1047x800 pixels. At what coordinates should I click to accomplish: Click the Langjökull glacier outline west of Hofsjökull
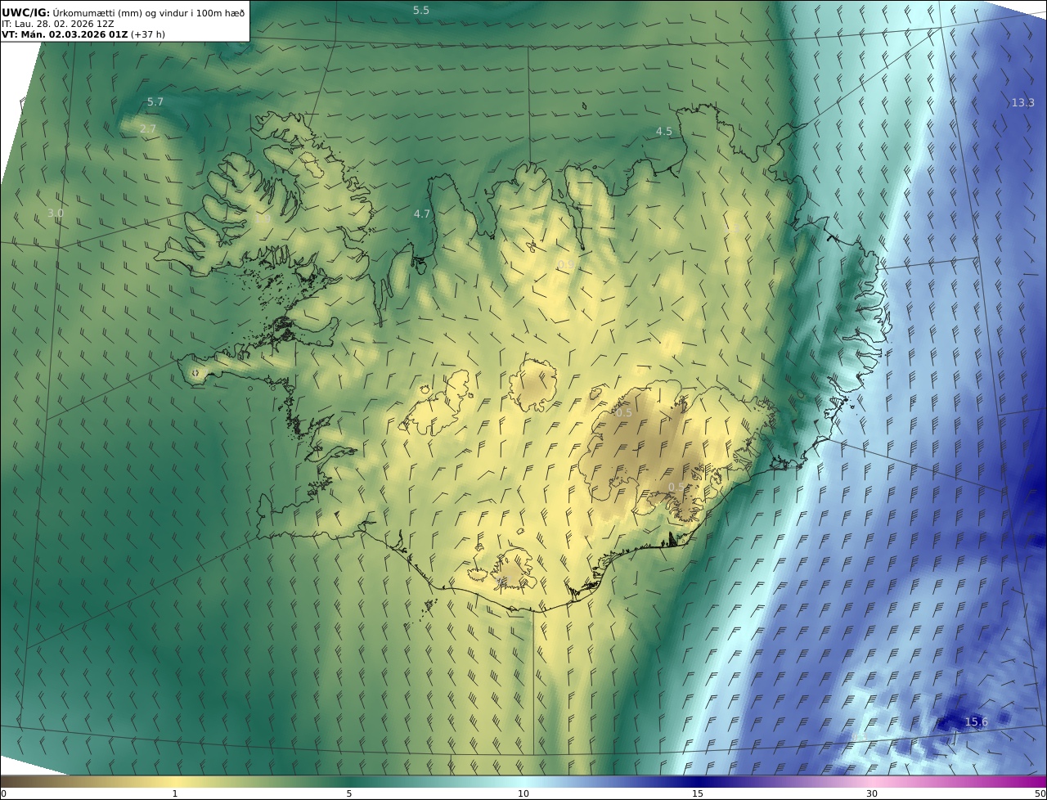tap(437, 404)
